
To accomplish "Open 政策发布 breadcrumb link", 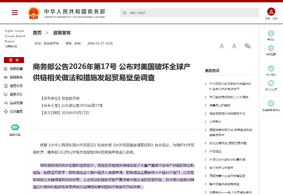I will pyautogui.click(x=62, y=33).
